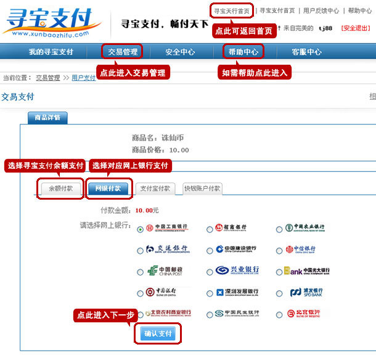Click the 寻宝天行首页 link

[x=232, y=10]
